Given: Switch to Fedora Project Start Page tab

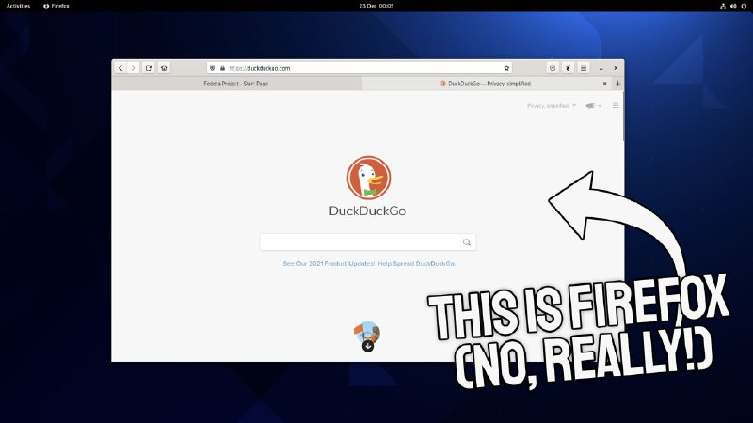Looking at the screenshot, I should 236,84.
